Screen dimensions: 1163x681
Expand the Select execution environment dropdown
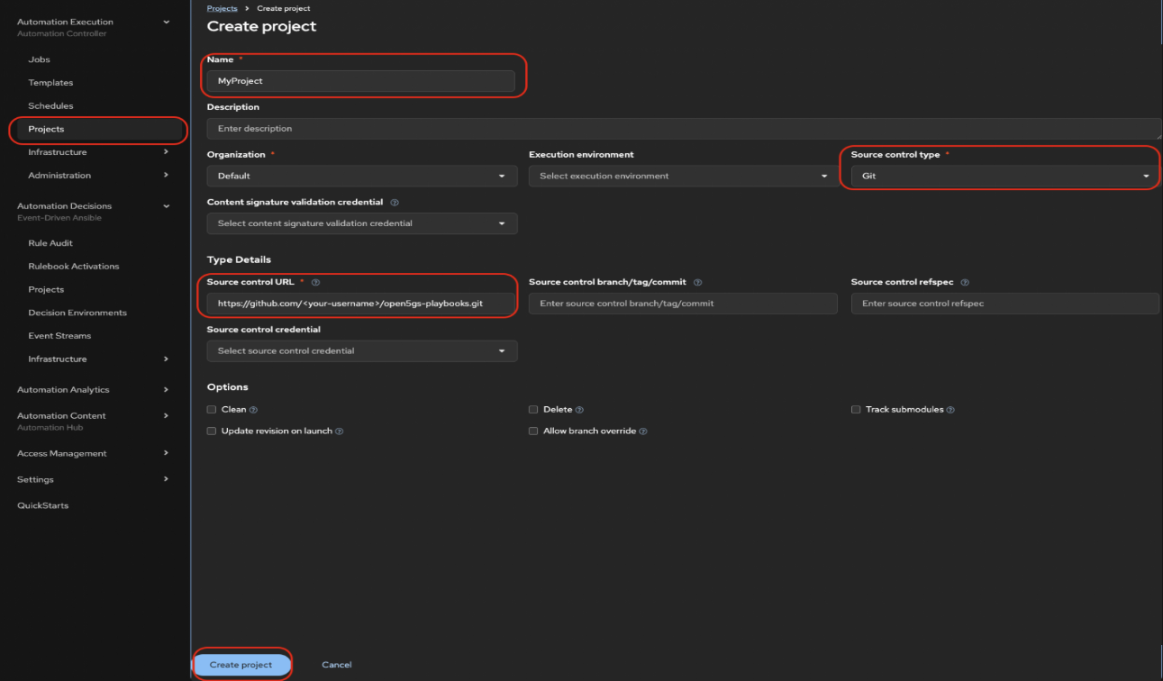[x=683, y=177]
